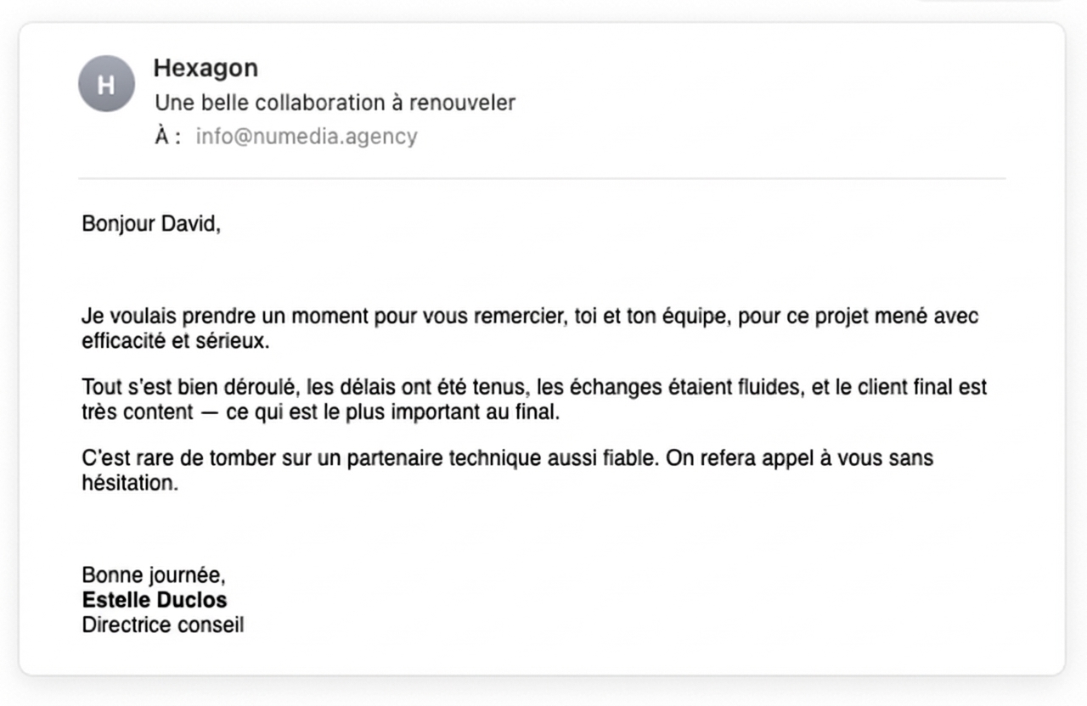
Task: Click the job title "Directrice conseil"
Action: click(163, 625)
